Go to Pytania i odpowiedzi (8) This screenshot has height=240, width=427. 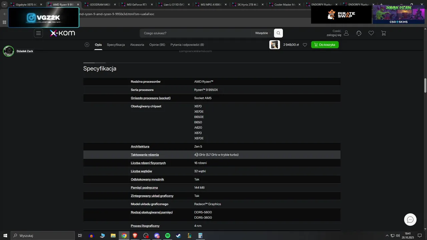pyautogui.click(x=187, y=45)
